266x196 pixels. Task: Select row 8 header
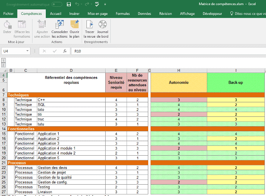tap(4, 100)
